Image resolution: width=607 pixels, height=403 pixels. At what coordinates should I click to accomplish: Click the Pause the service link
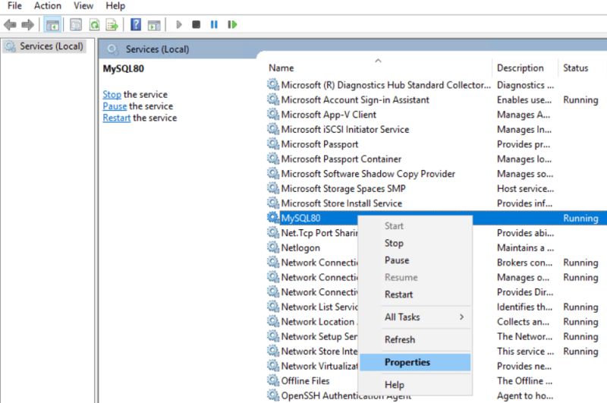pos(115,106)
